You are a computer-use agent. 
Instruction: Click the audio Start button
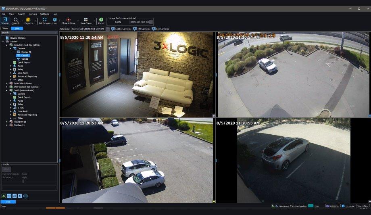(x=6, y=169)
